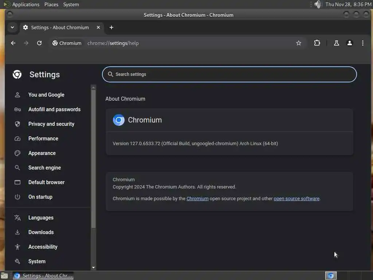373x280 pixels.
Task: Click the Chromium logo next to Settings title
Action: 17,74
